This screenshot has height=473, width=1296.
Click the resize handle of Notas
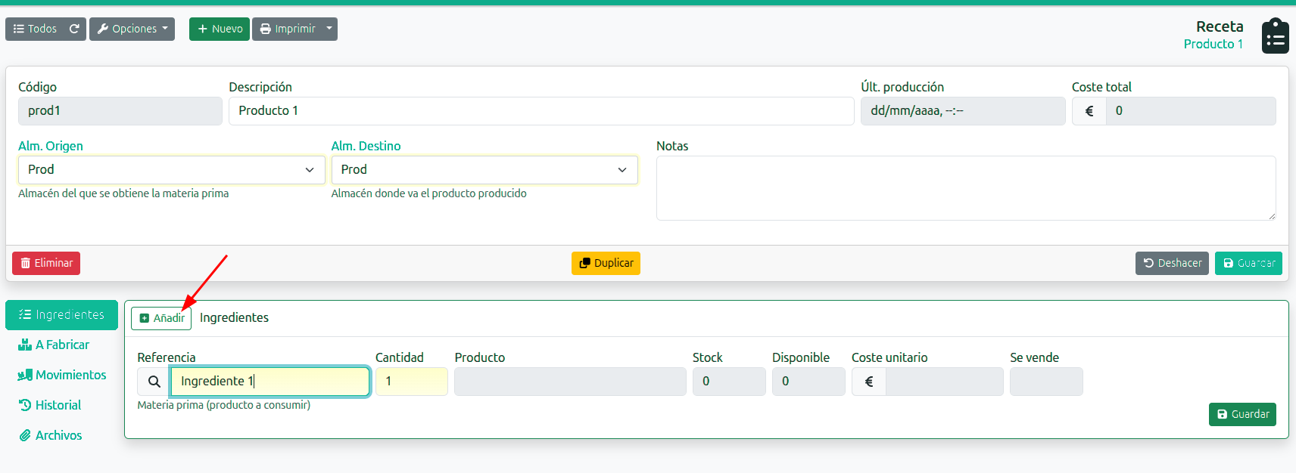1271,215
